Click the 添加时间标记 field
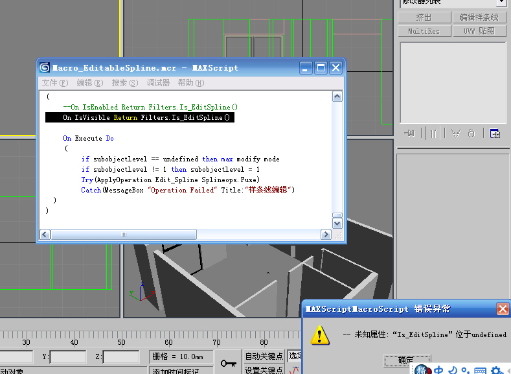511x374 pixels. 181,370
